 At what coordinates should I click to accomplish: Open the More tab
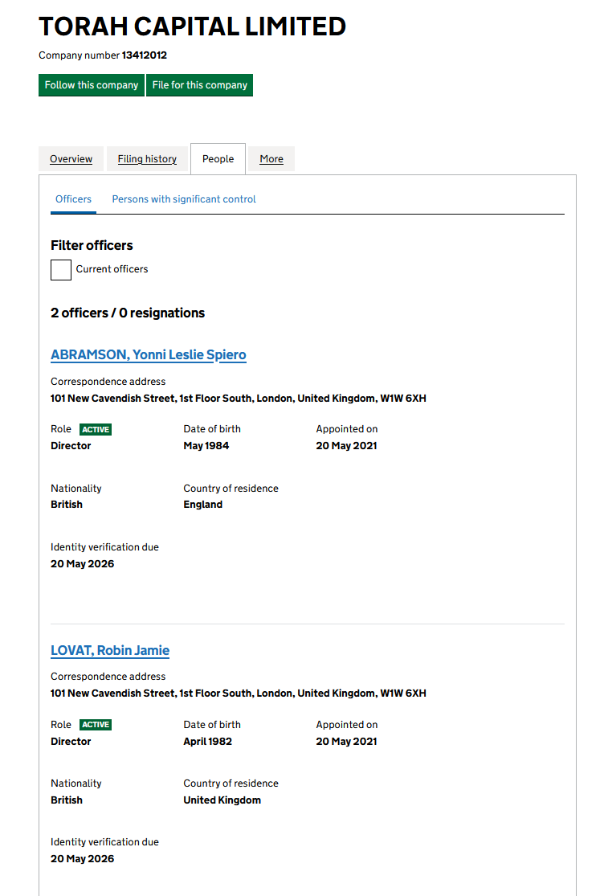click(x=271, y=159)
